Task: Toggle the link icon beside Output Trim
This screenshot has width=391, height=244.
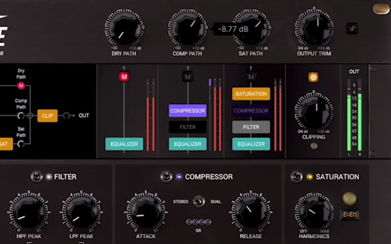Action: (x=352, y=29)
